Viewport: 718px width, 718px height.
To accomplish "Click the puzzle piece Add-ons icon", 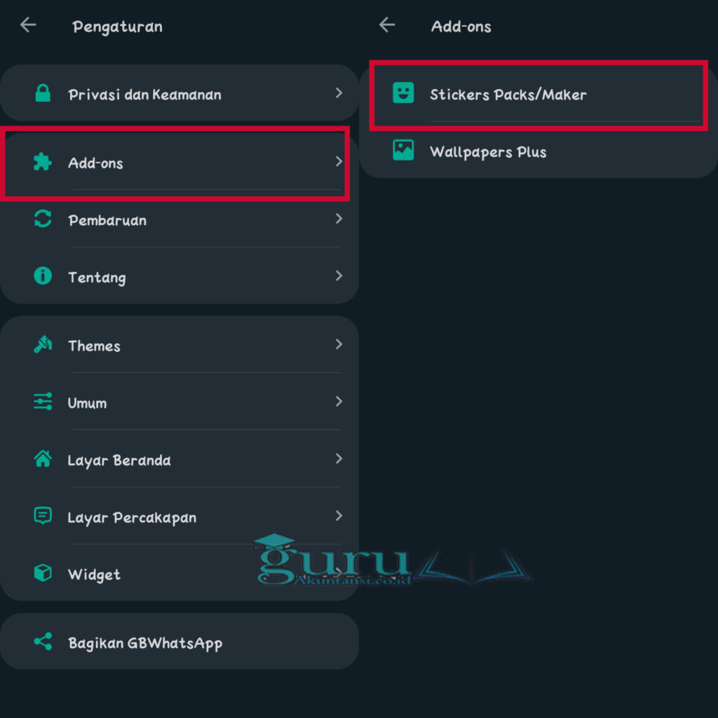I will point(43,162).
